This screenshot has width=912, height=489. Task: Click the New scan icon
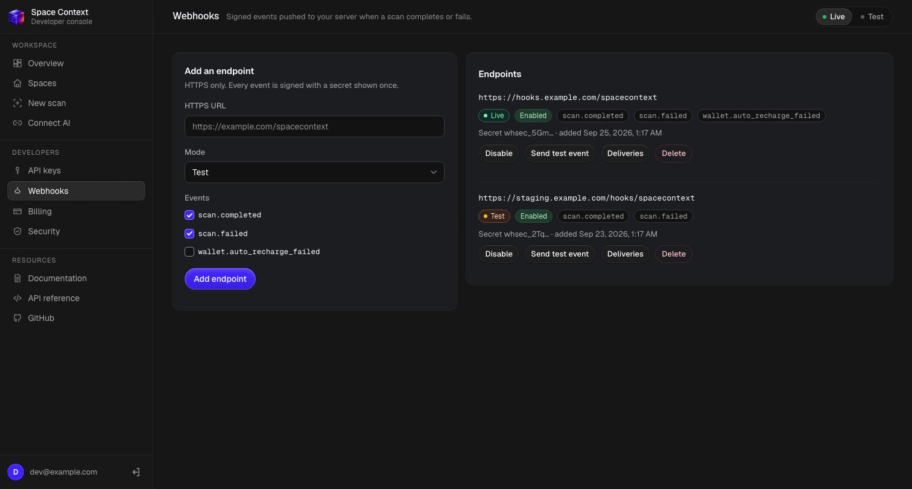(x=17, y=103)
